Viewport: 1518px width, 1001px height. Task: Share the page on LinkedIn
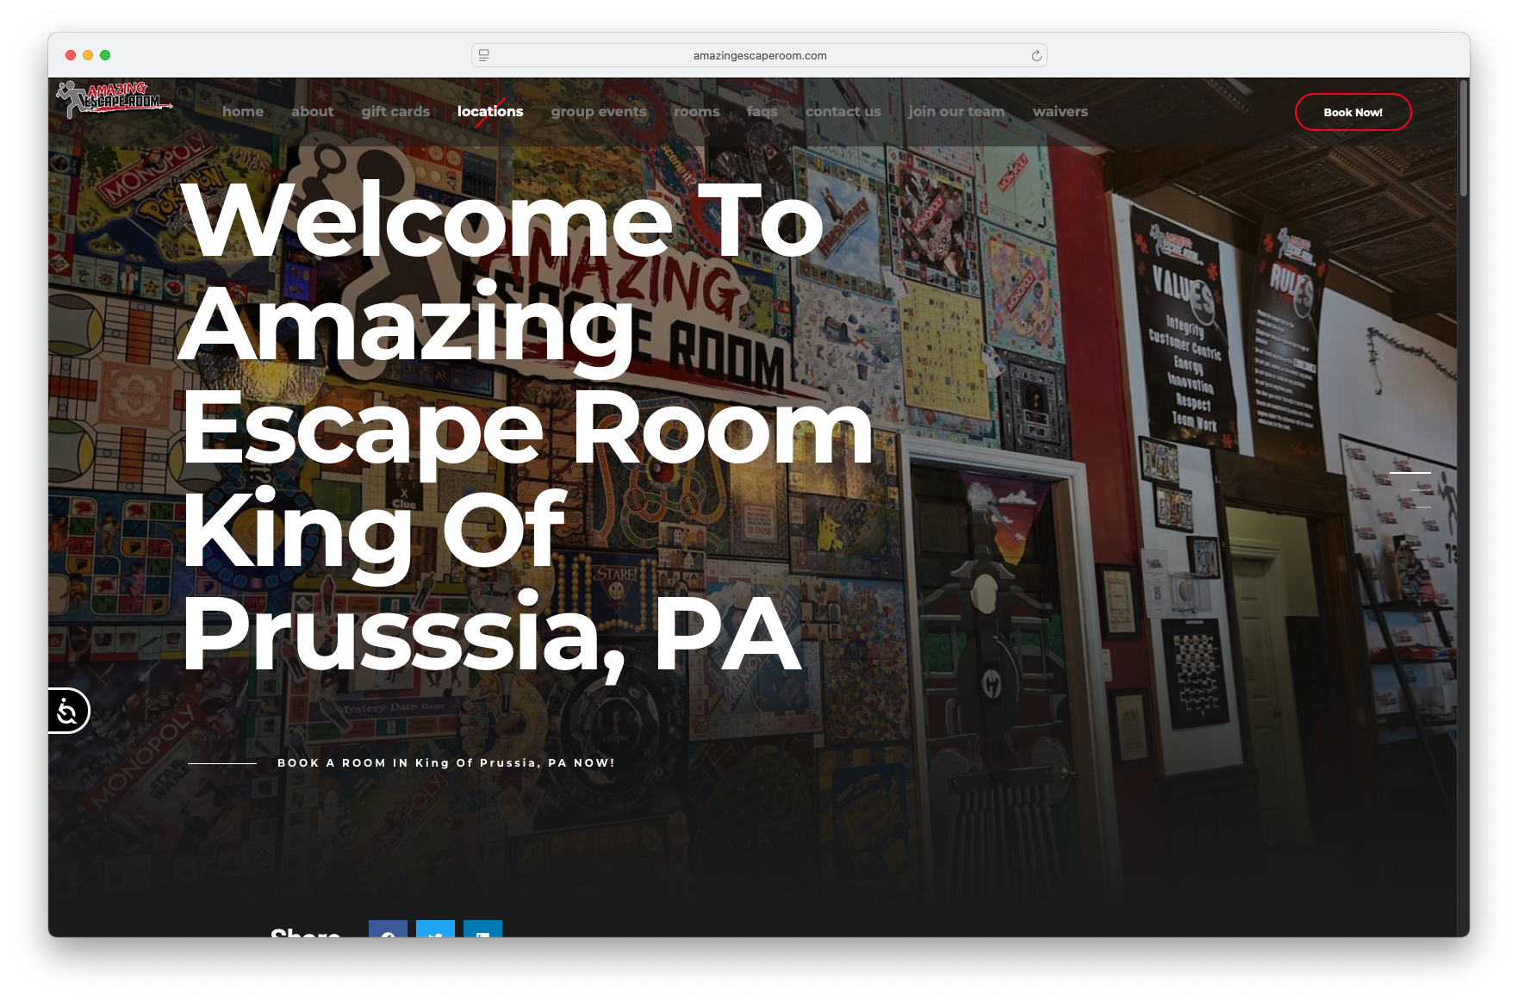click(482, 929)
